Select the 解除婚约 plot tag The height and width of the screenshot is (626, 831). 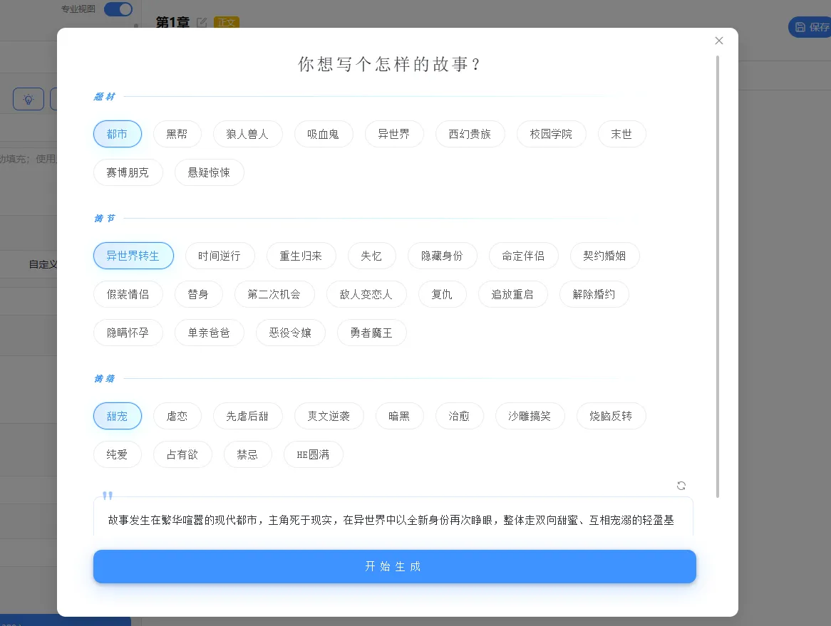pyautogui.click(x=594, y=294)
